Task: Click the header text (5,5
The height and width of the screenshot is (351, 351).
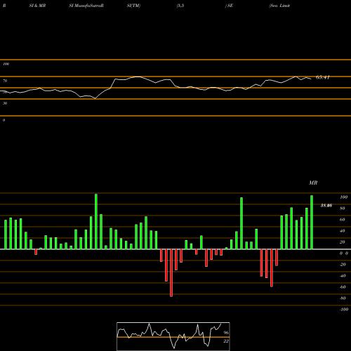Action: coord(180,6)
